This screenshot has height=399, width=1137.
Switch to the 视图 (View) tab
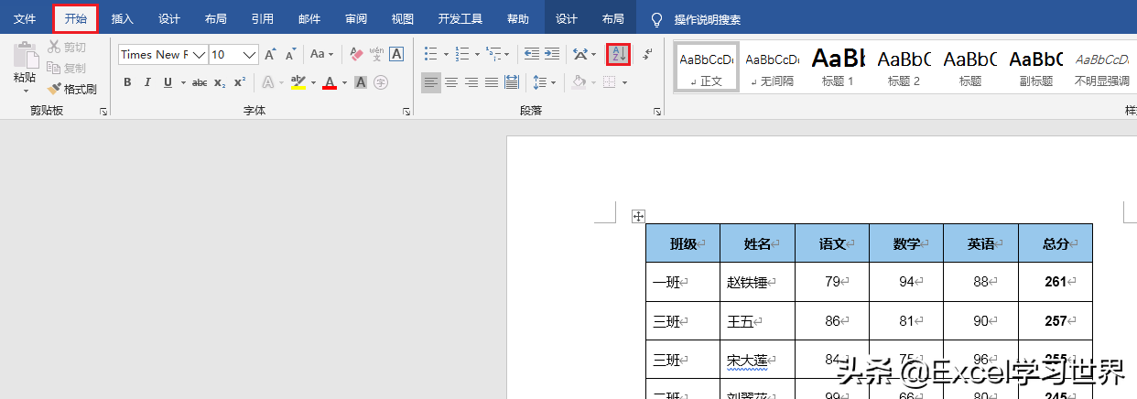(x=403, y=19)
